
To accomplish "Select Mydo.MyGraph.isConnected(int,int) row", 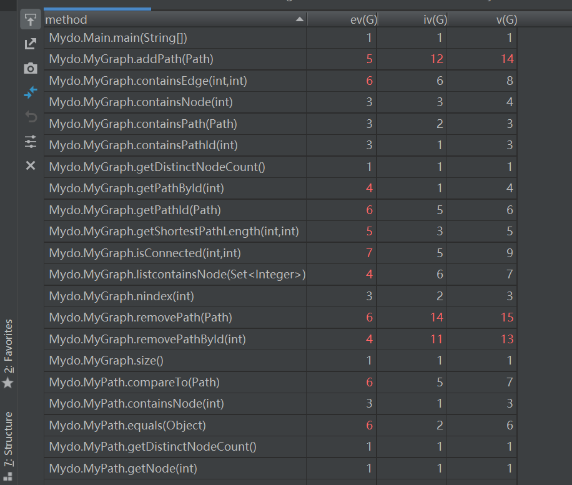I will tap(280, 253).
